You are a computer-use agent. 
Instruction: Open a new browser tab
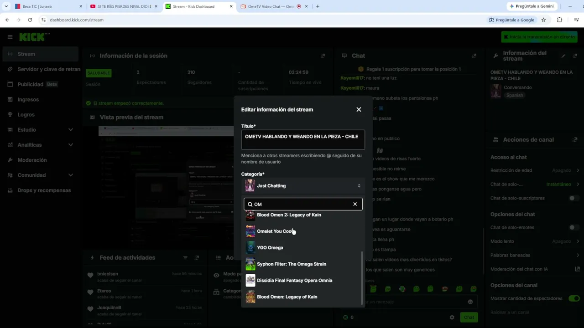(318, 6)
